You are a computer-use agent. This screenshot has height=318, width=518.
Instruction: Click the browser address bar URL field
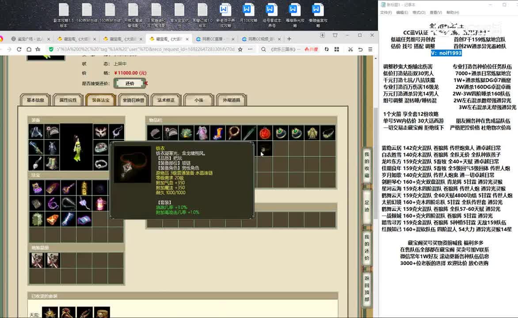point(145,49)
